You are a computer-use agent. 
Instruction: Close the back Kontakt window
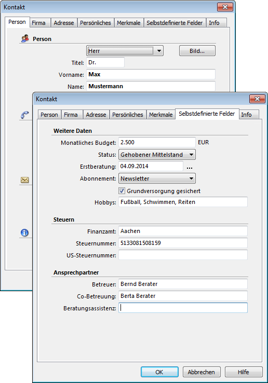point(225,7)
